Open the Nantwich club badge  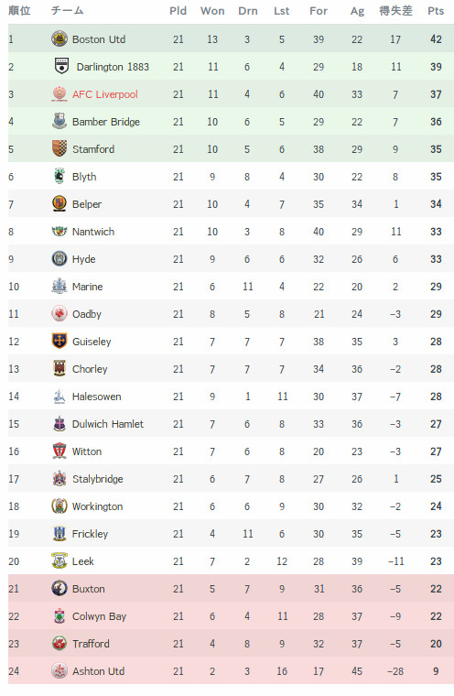(x=59, y=232)
